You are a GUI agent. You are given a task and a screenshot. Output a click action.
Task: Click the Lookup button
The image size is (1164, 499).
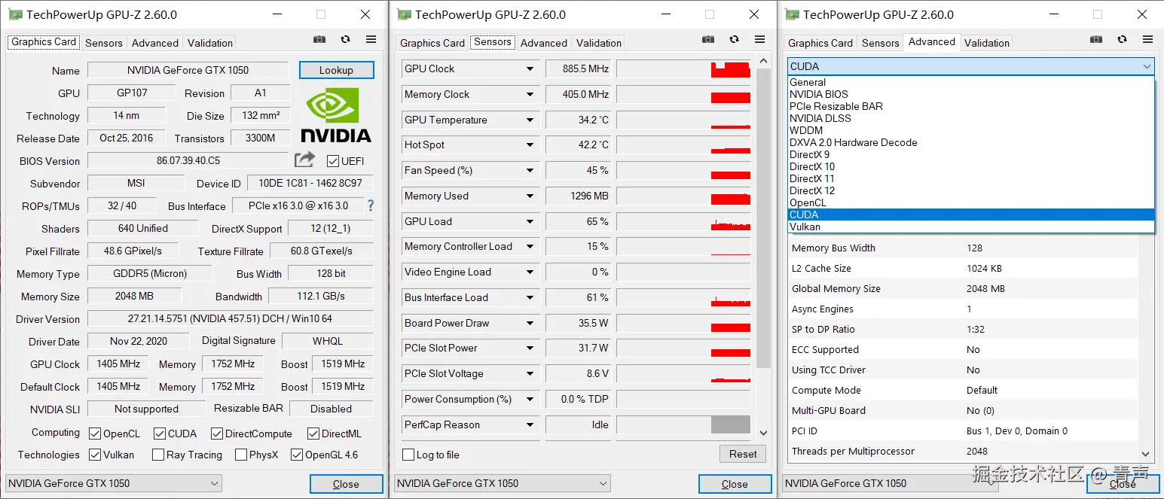click(336, 70)
